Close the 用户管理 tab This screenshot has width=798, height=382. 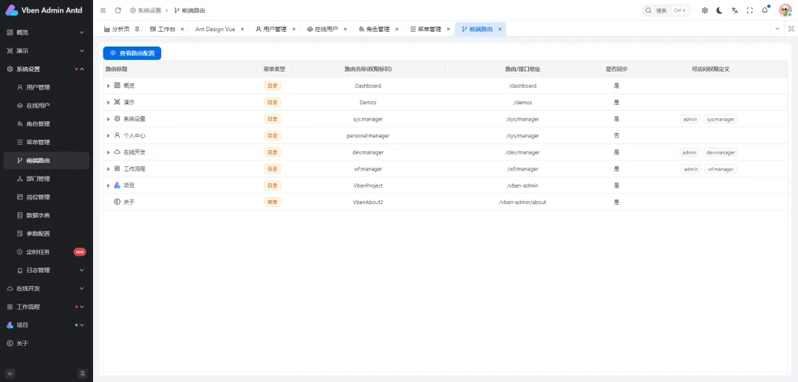(x=293, y=30)
